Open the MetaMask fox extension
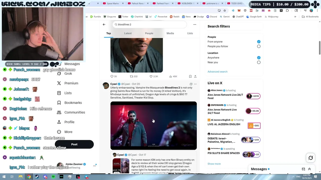Screen dimensions: 321x180 pyautogui.click(x=239, y=10)
